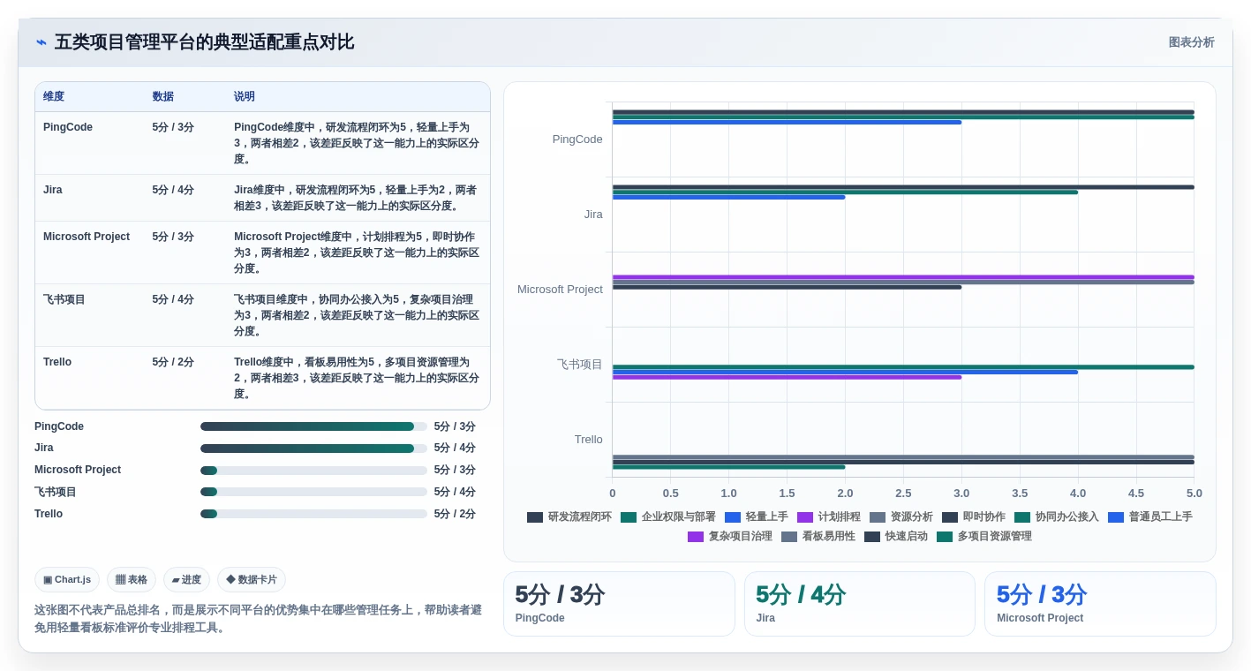The width and height of the screenshot is (1251, 671).
Task: Toggle the 协同办公接入 legend entry
Action: pyautogui.click(x=1057, y=517)
